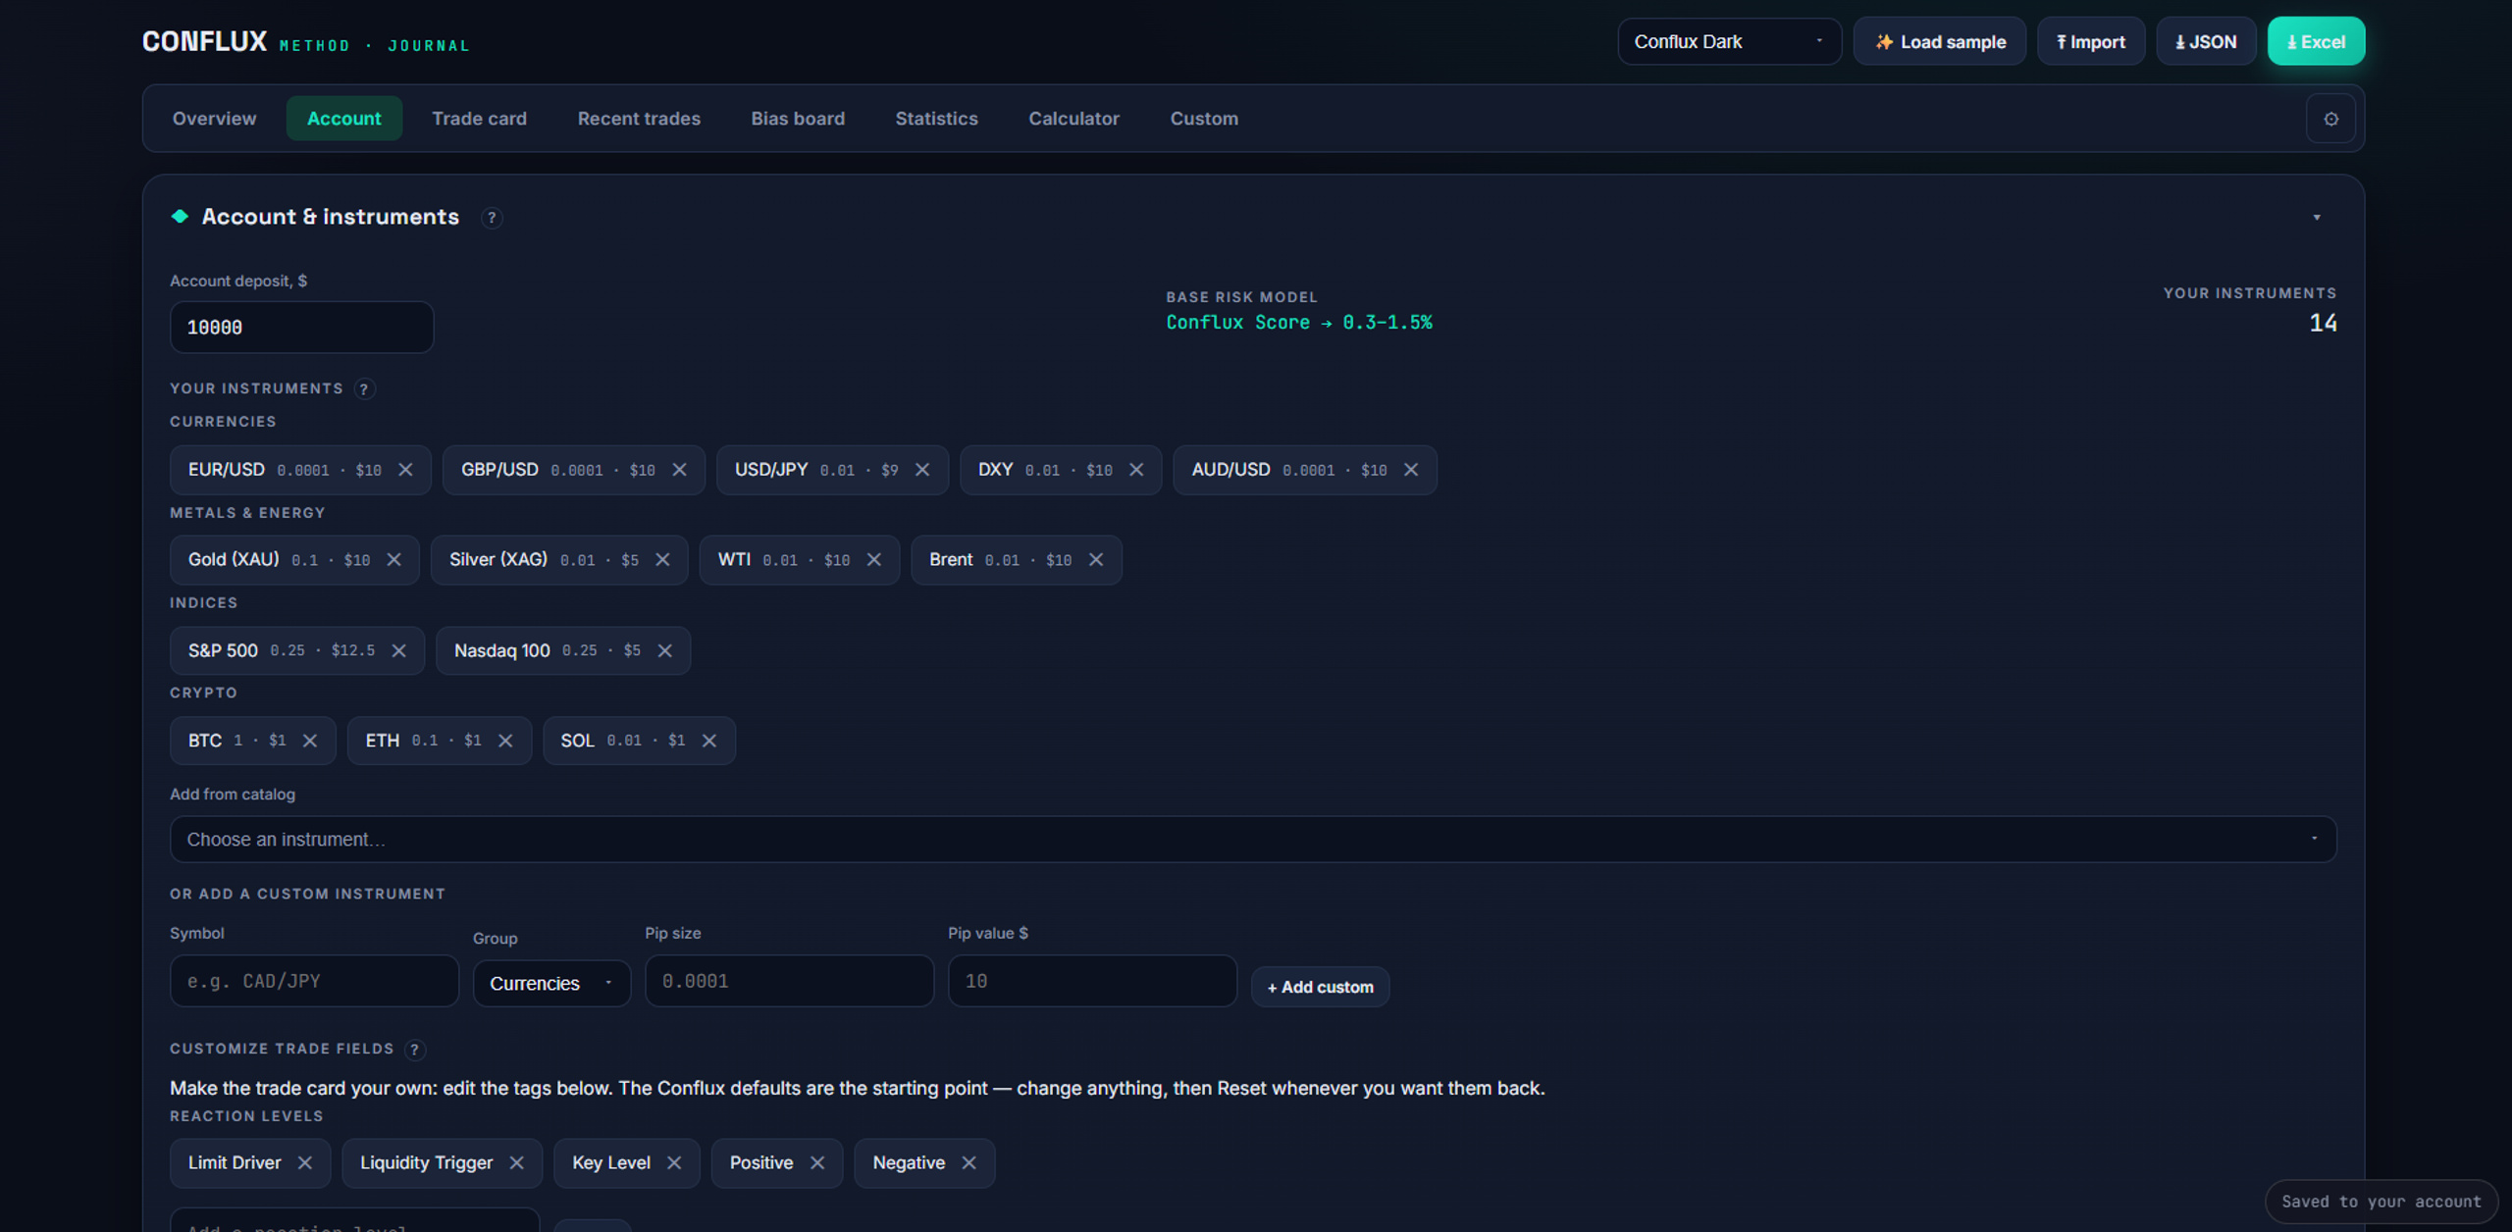Open the Conflux Dark theme dropdown
2512x1232 pixels.
[x=1729, y=41]
